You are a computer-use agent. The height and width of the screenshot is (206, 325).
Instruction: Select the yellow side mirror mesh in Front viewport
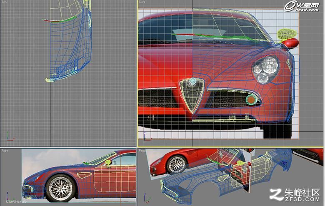coord(287,34)
